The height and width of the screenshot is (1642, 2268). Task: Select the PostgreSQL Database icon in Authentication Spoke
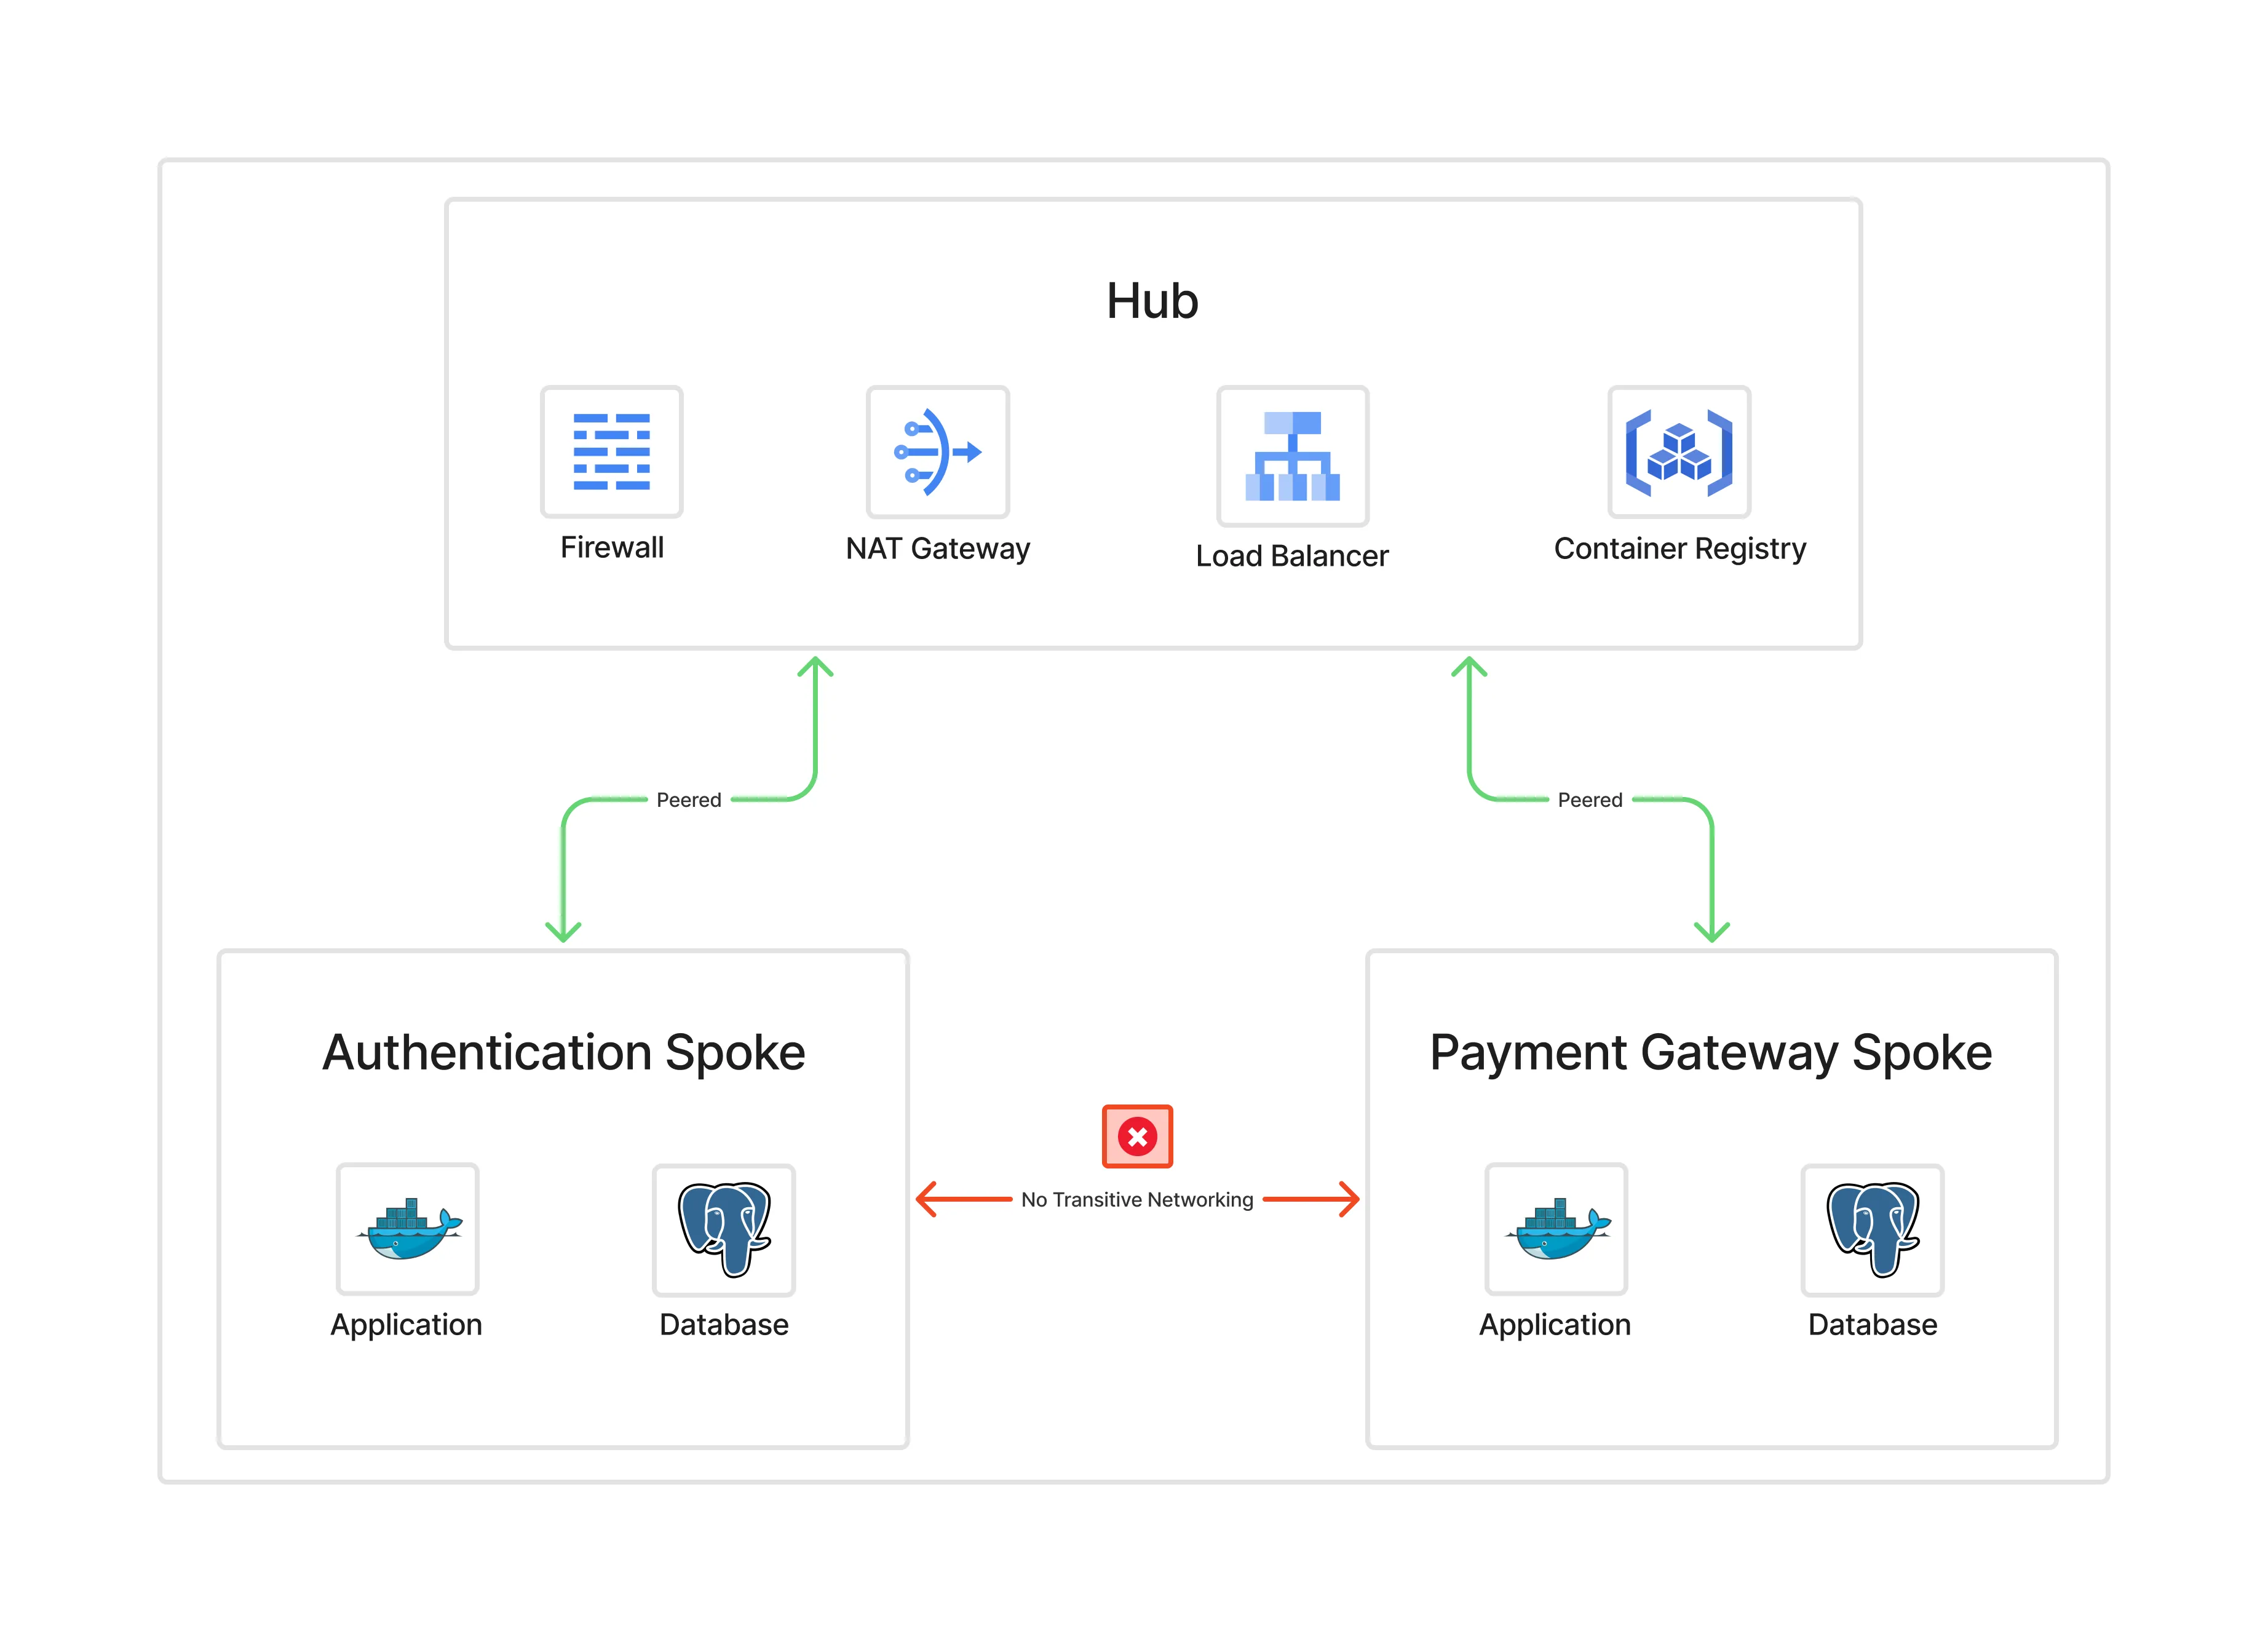(723, 1229)
